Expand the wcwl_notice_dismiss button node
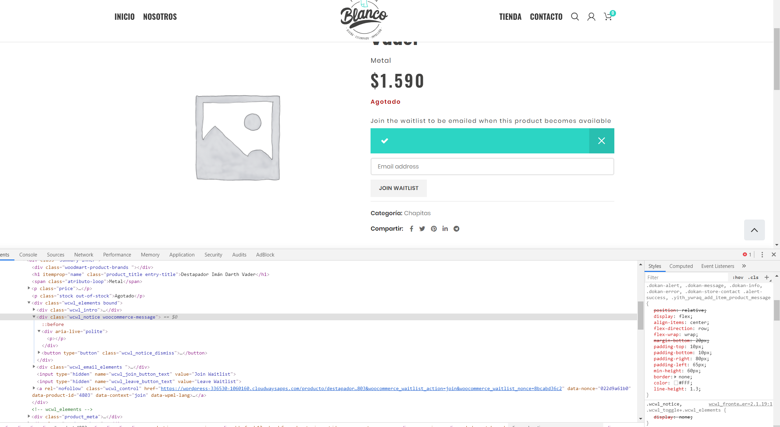The image size is (780, 427). (39, 353)
